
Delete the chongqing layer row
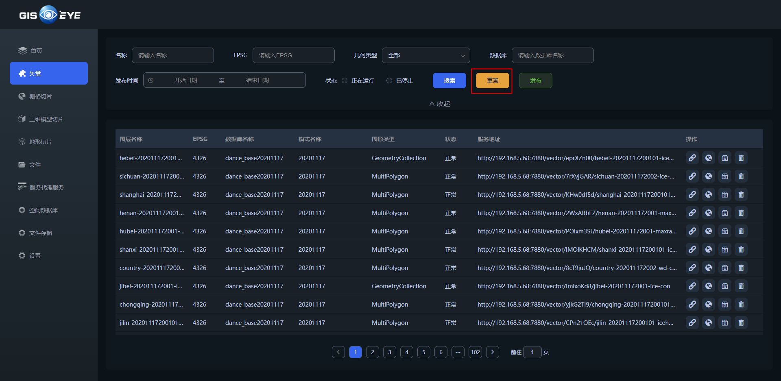741,304
